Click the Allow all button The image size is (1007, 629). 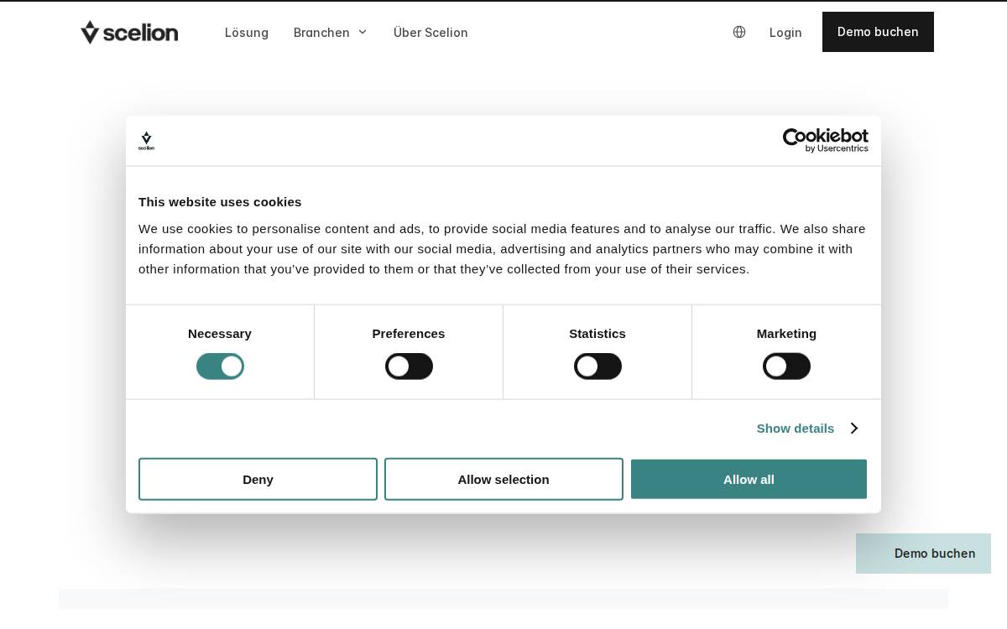pos(749,479)
